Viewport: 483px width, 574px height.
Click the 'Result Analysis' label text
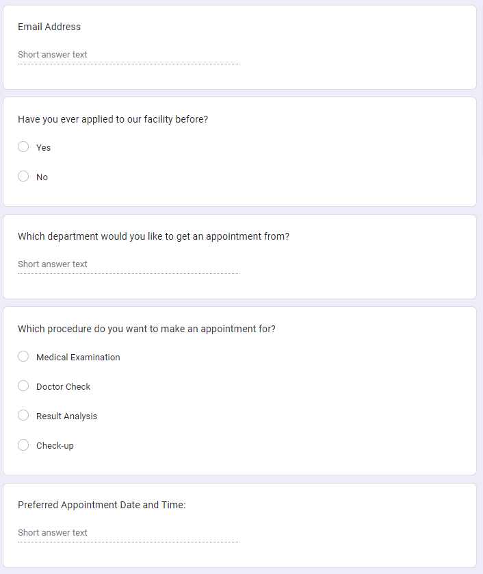(67, 416)
